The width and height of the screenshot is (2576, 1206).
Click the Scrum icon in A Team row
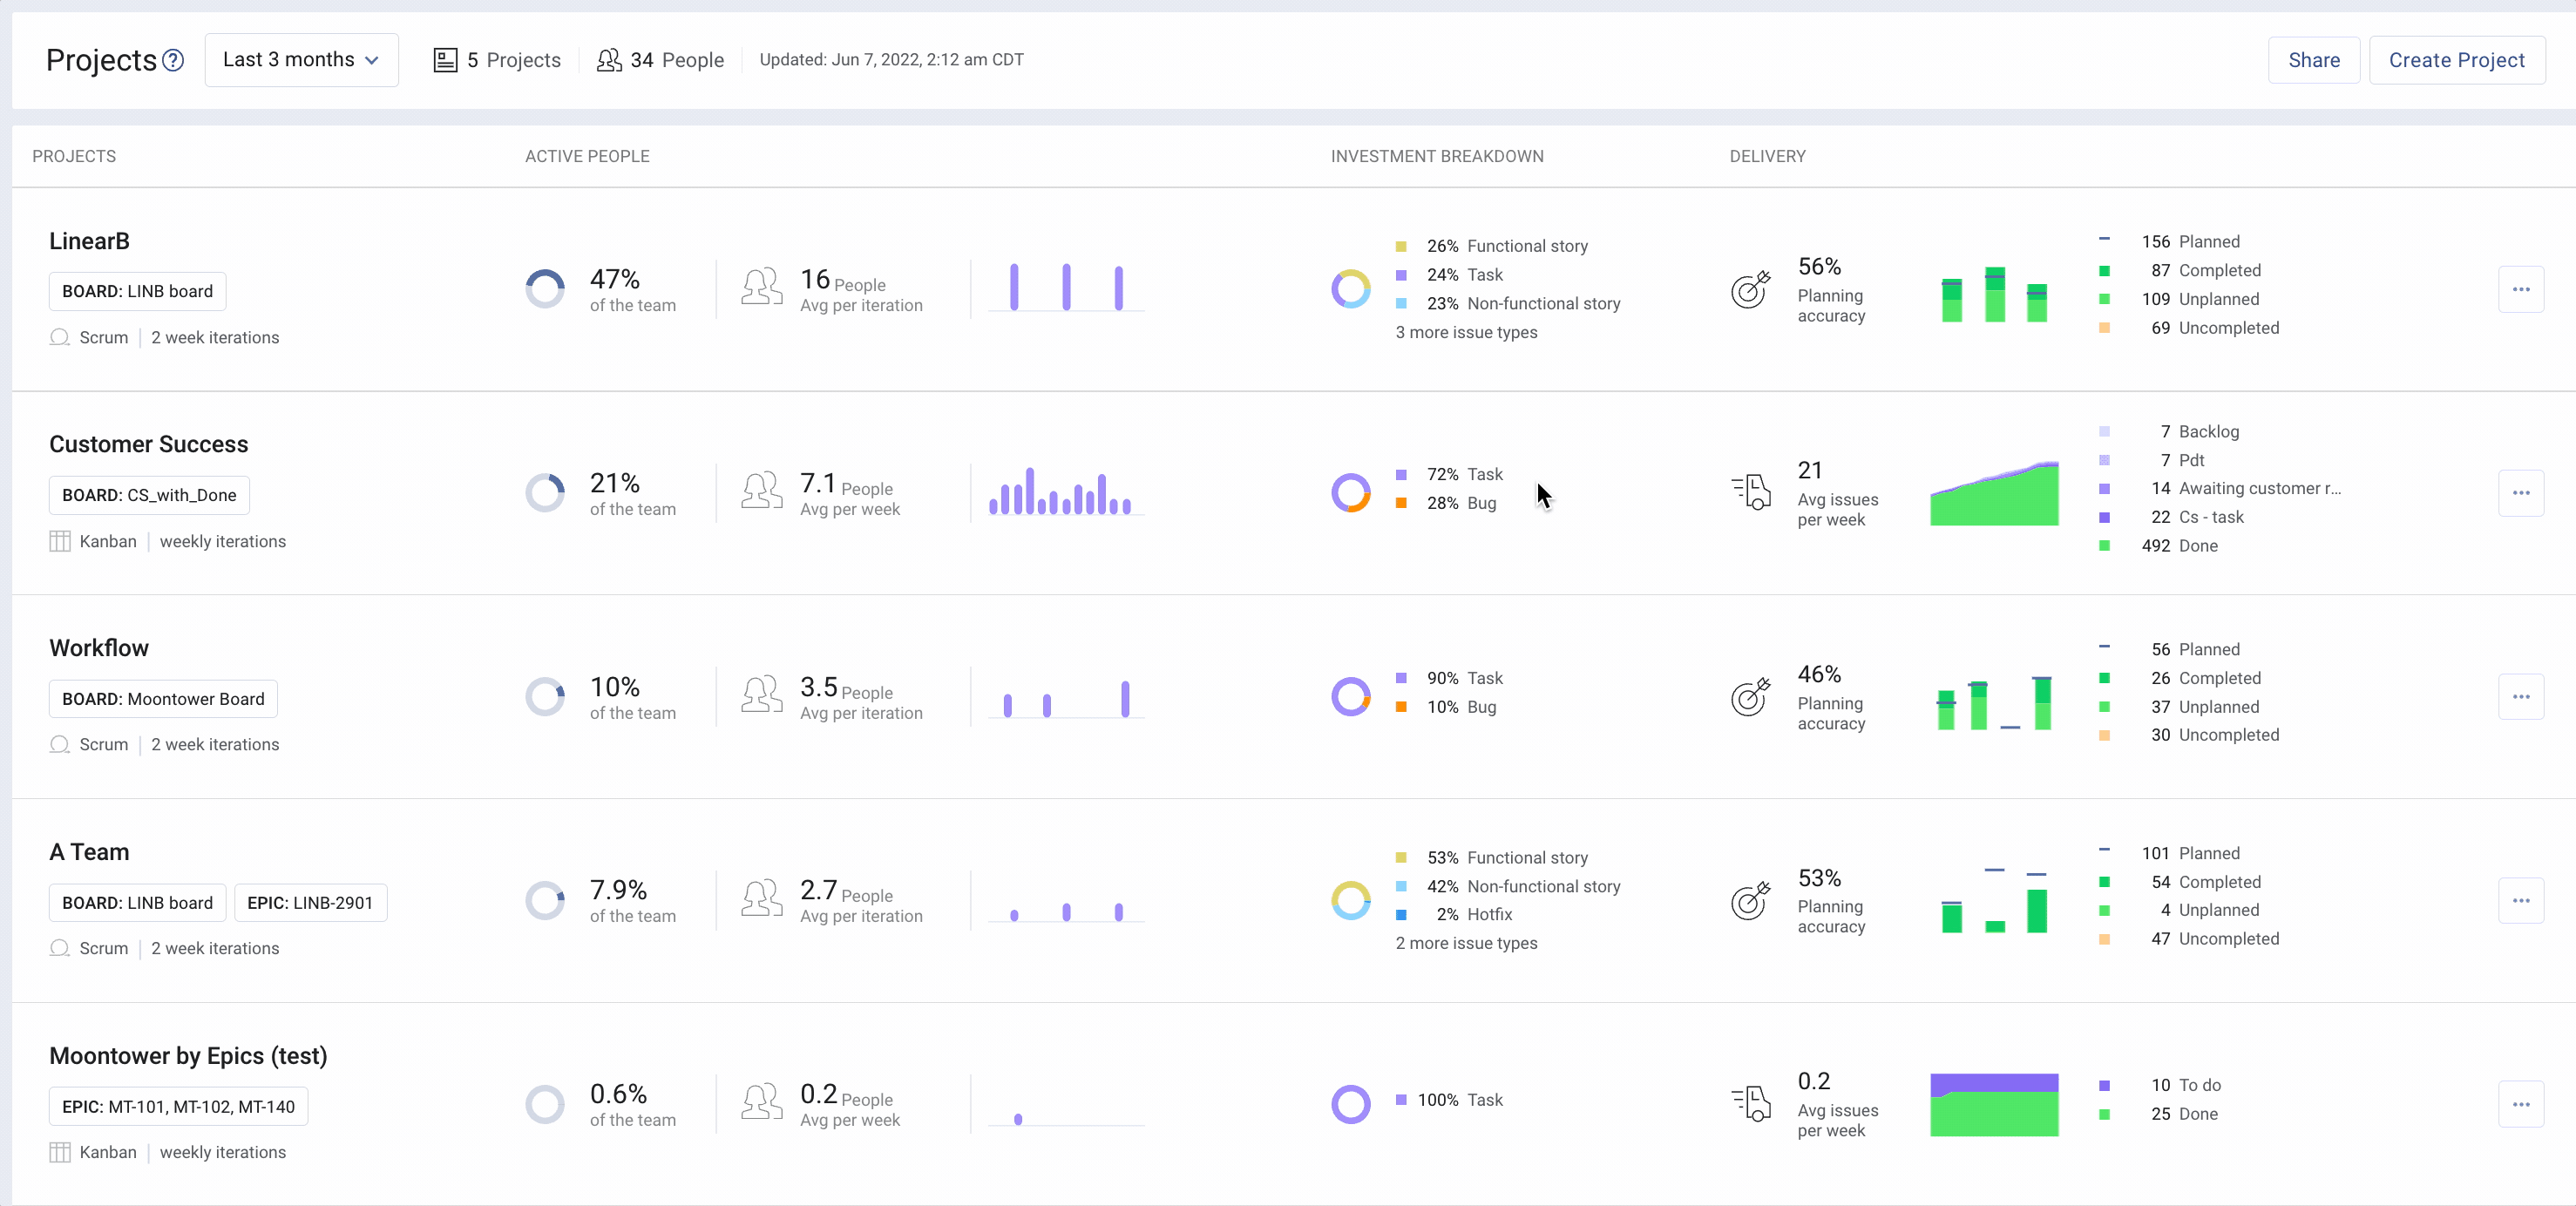(60, 948)
